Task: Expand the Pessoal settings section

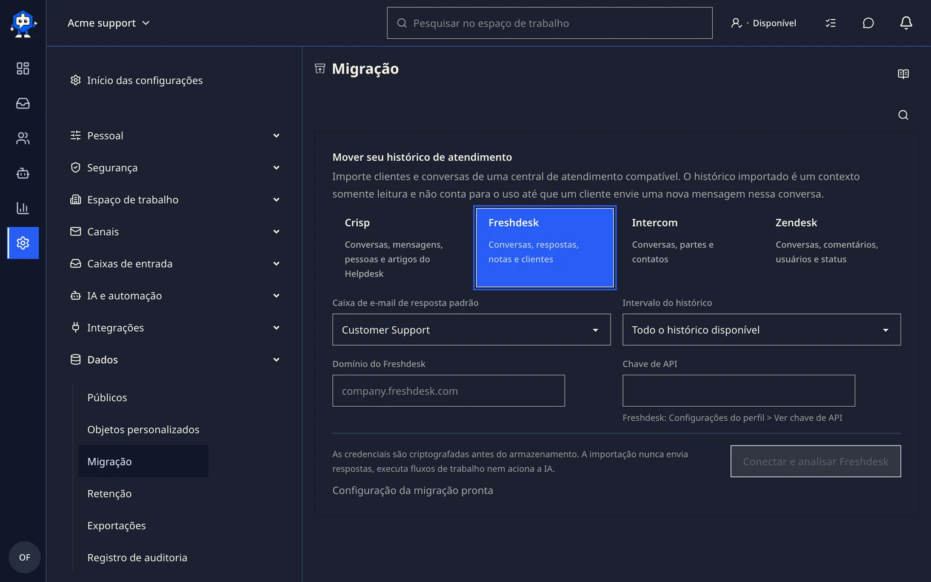Action: point(175,136)
